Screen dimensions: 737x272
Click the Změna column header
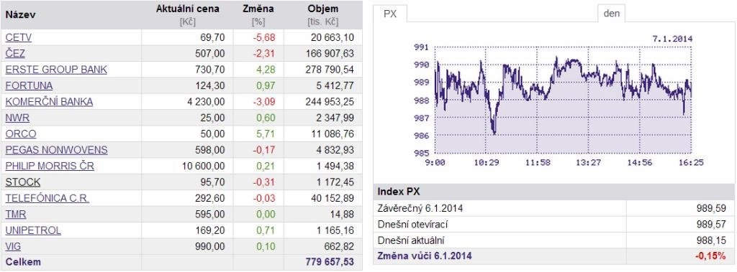point(258,9)
